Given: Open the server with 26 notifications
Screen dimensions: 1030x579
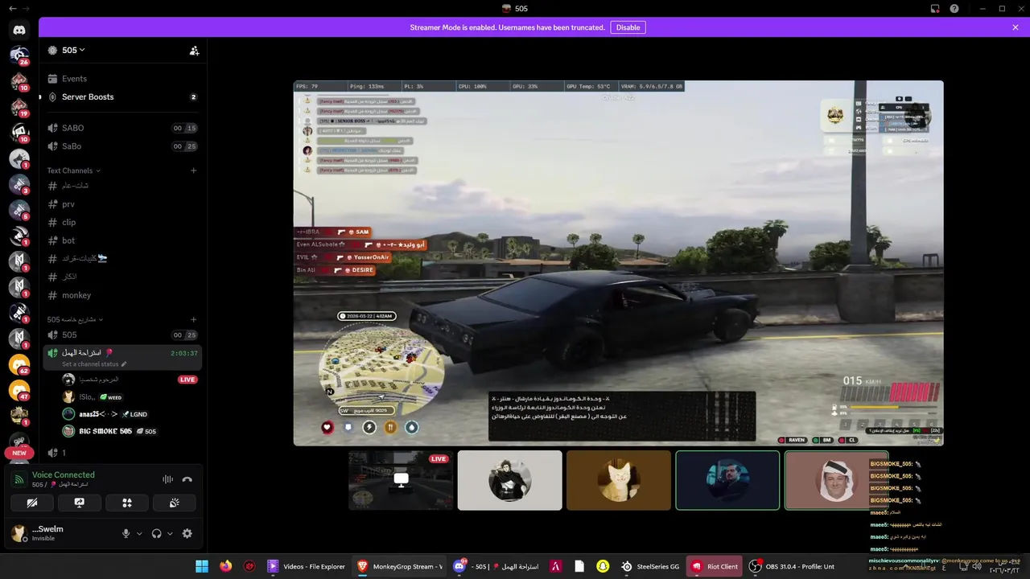Looking at the screenshot, I should click(19, 55).
